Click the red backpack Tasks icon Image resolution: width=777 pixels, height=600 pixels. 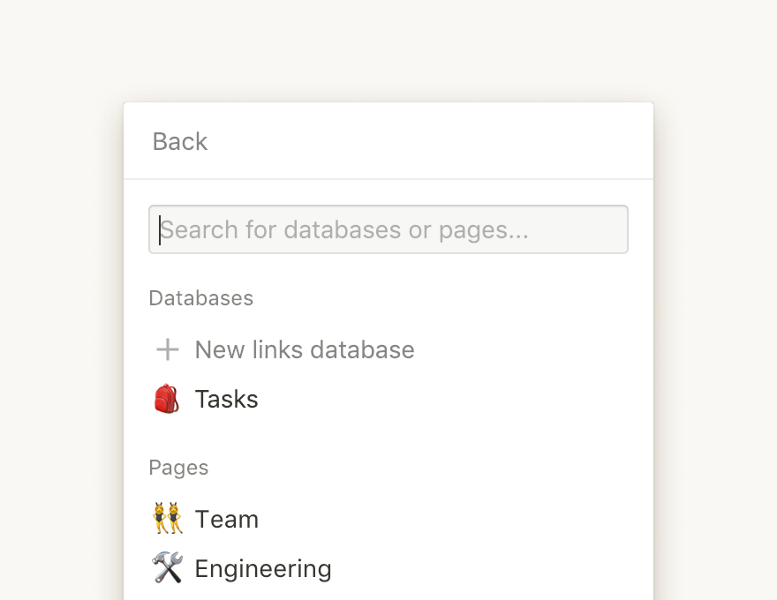(x=167, y=399)
